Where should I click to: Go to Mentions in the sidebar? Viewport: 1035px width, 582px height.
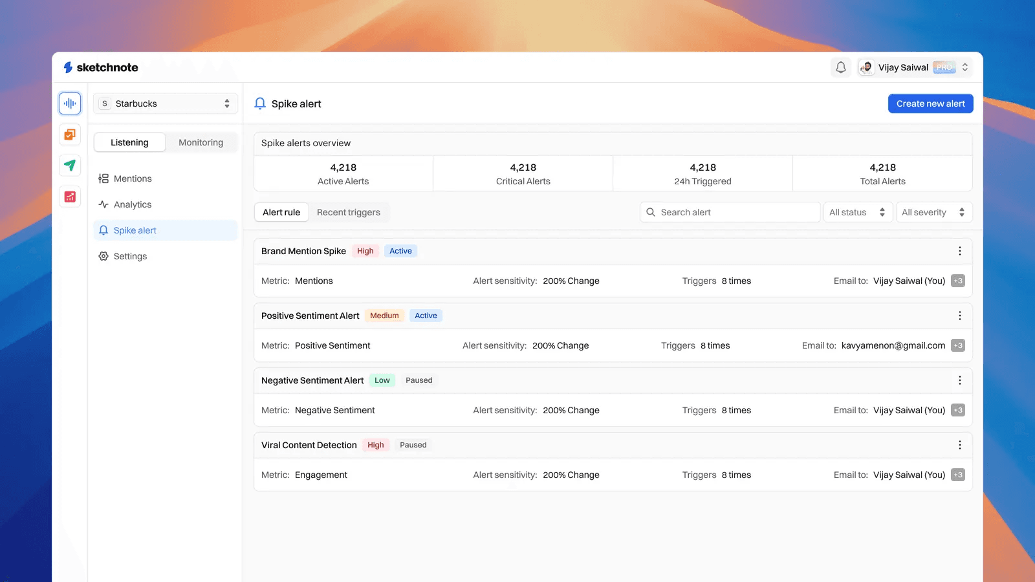pyautogui.click(x=166, y=178)
